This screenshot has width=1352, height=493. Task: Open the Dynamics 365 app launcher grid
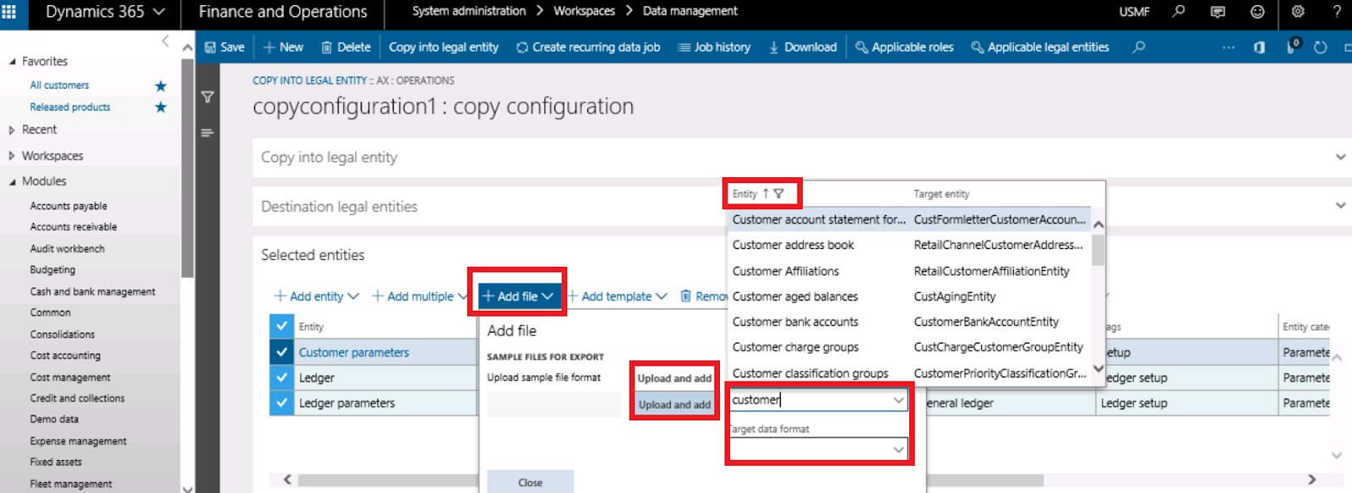tap(9, 12)
